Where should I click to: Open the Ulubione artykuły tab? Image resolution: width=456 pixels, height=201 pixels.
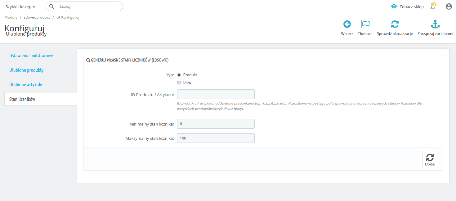point(26,85)
